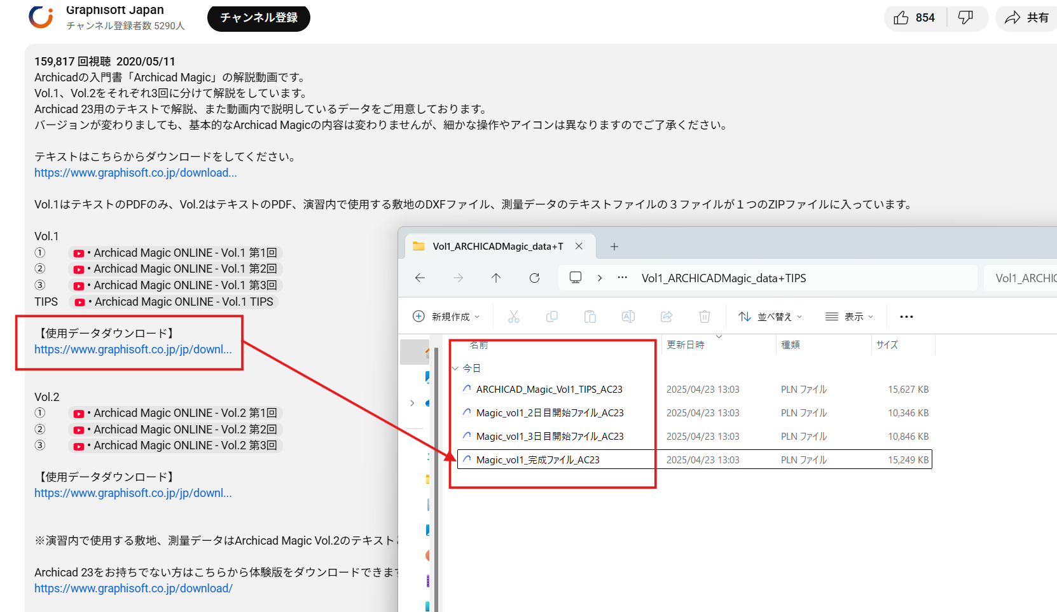Image resolution: width=1057 pixels, height=612 pixels.
Task: Go up one folder level
Action: (496, 278)
